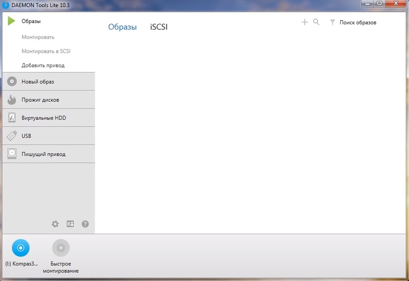Click Добавить привод
The width and height of the screenshot is (409, 281).
43,65
